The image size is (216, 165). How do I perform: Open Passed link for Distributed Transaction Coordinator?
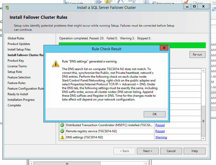point(160,125)
